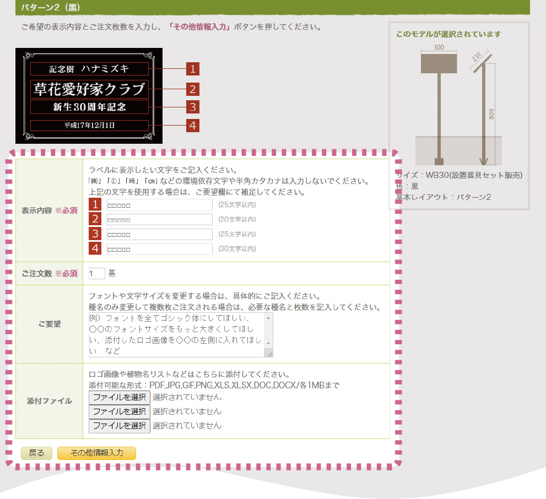Click the red "3" marker on the preview image
This screenshot has width=546, height=499.
(x=193, y=107)
